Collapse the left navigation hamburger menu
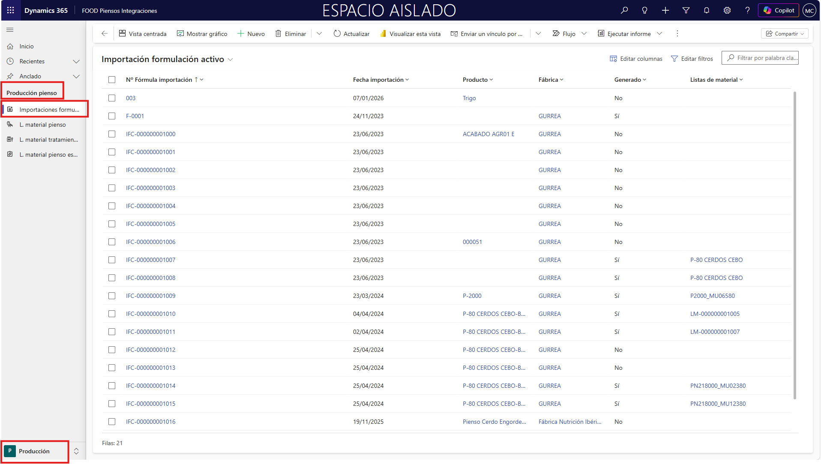 pyautogui.click(x=10, y=30)
